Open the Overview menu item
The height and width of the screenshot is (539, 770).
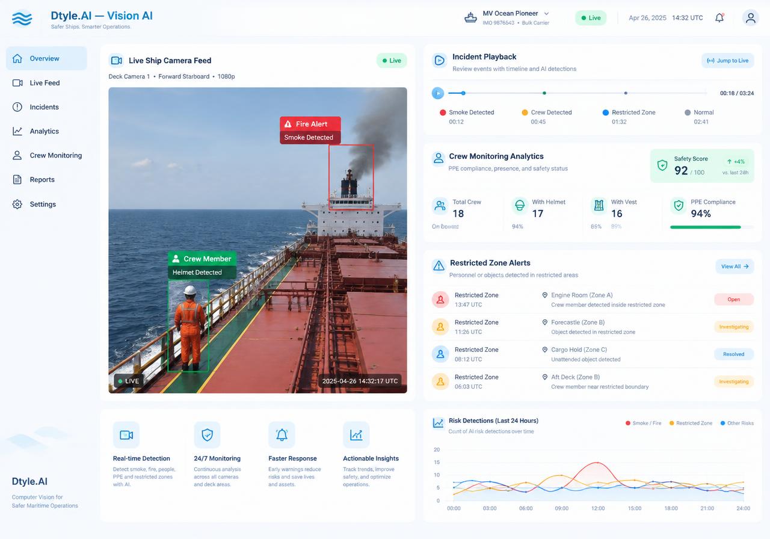46,58
